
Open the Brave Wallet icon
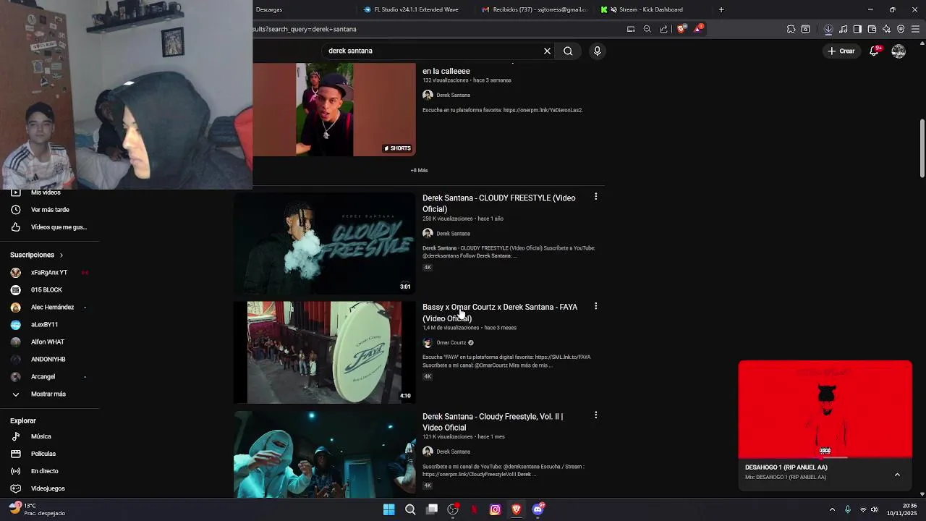point(872,29)
